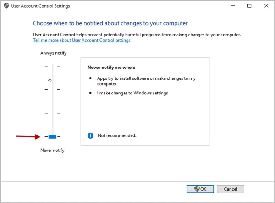Click the Always notify label above slider

[x=53, y=53]
